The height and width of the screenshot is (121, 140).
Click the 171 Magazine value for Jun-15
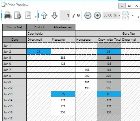(x=63, y=106)
